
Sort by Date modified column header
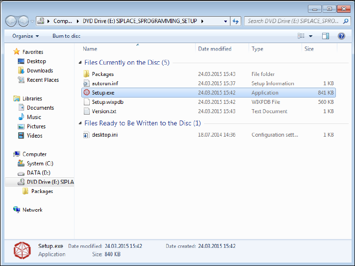point(215,49)
